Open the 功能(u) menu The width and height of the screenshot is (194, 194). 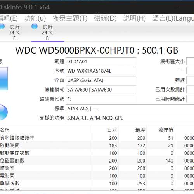click(35, 18)
